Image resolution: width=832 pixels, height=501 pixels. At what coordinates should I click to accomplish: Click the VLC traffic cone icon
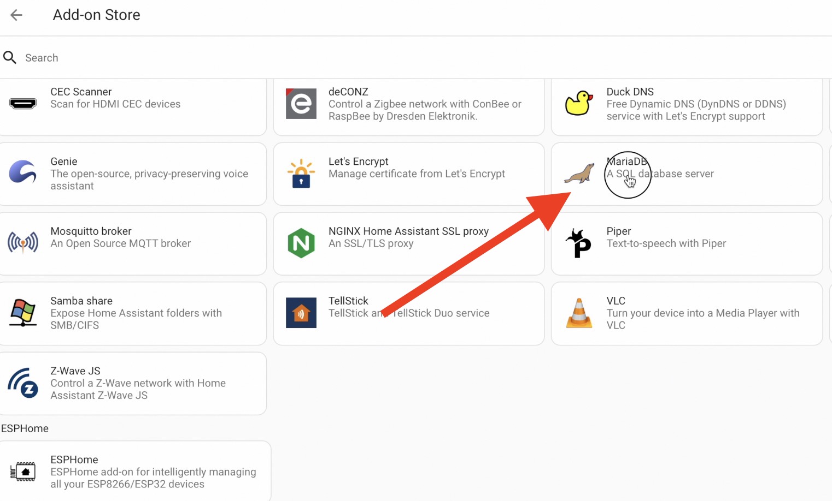(579, 313)
